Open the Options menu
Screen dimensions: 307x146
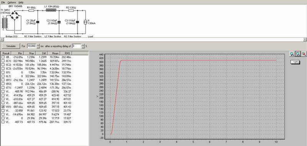point(12,2)
